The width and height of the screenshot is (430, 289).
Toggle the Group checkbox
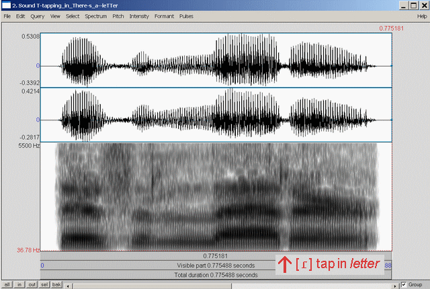tap(403, 284)
